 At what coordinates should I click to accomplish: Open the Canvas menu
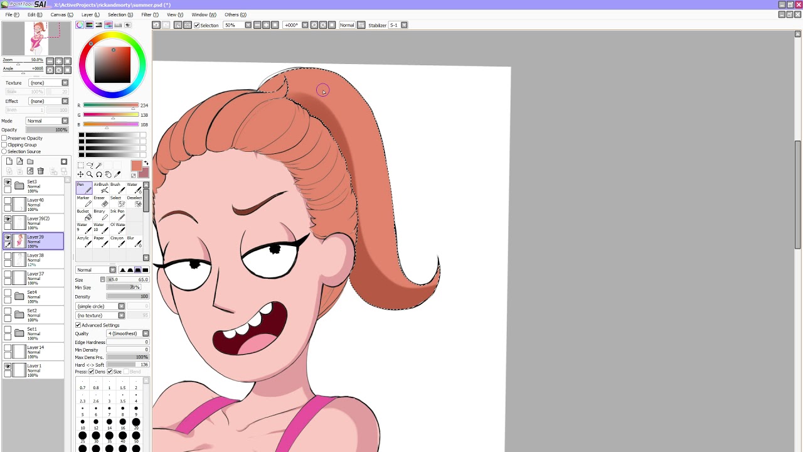pos(61,14)
